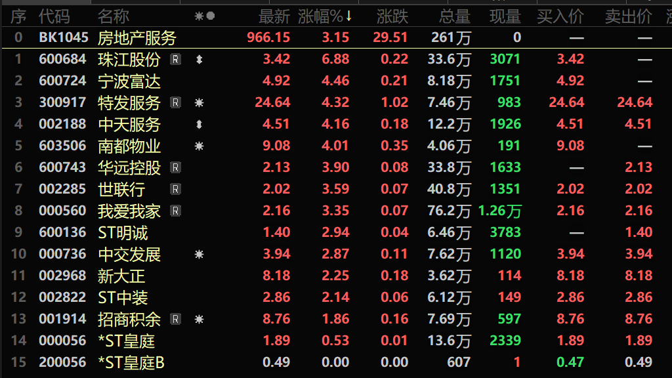Sort by 现量 column header
Viewport: 672px width, 378px height.
click(x=505, y=16)
